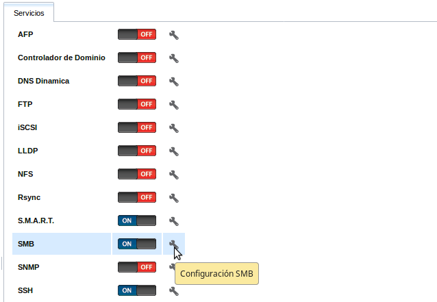Open Rsync settings wrench
Image resolution: width=437 pixels, height=302 pixels.
coord(173,198)
